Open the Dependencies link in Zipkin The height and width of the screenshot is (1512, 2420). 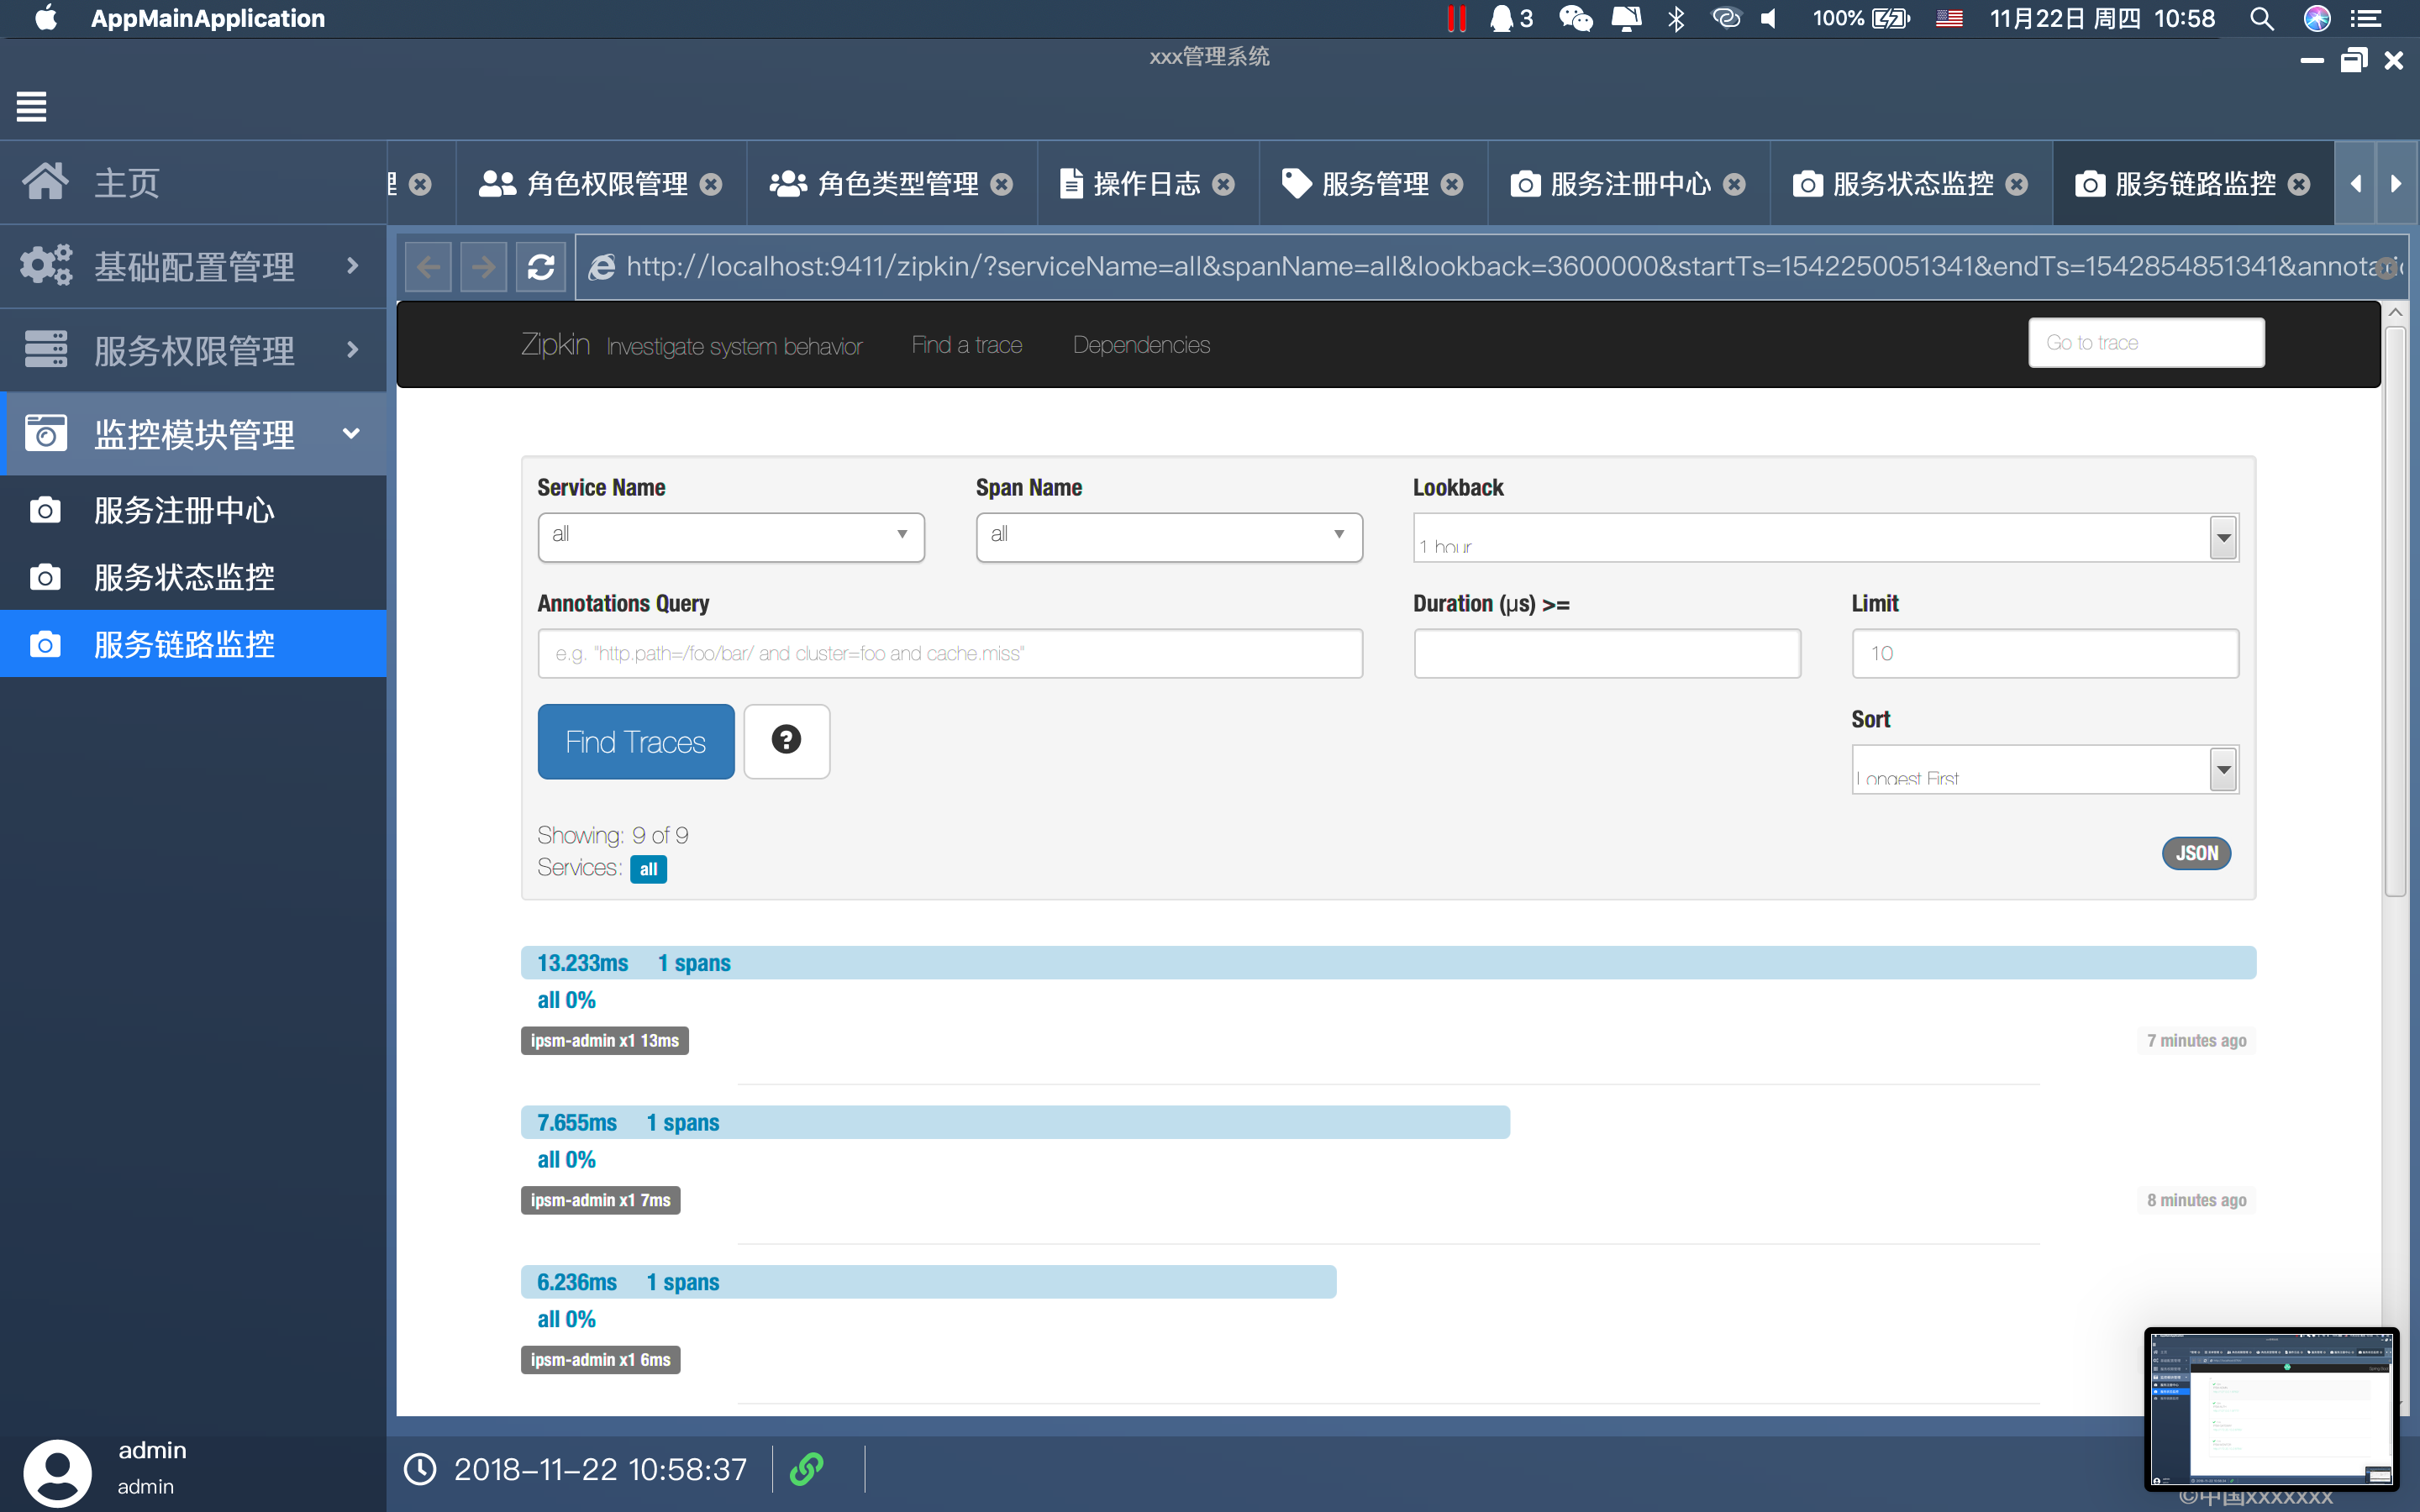coord(1140,345)
